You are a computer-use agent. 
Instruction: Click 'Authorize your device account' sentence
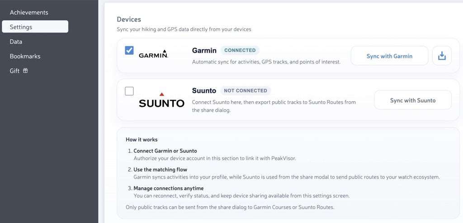(x=215, y=158)
